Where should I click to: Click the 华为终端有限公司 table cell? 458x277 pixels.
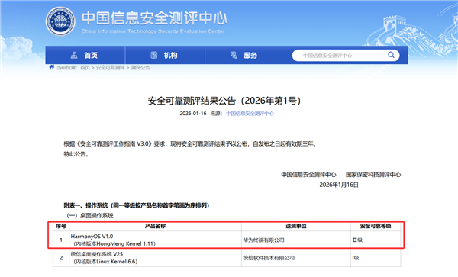296,240
